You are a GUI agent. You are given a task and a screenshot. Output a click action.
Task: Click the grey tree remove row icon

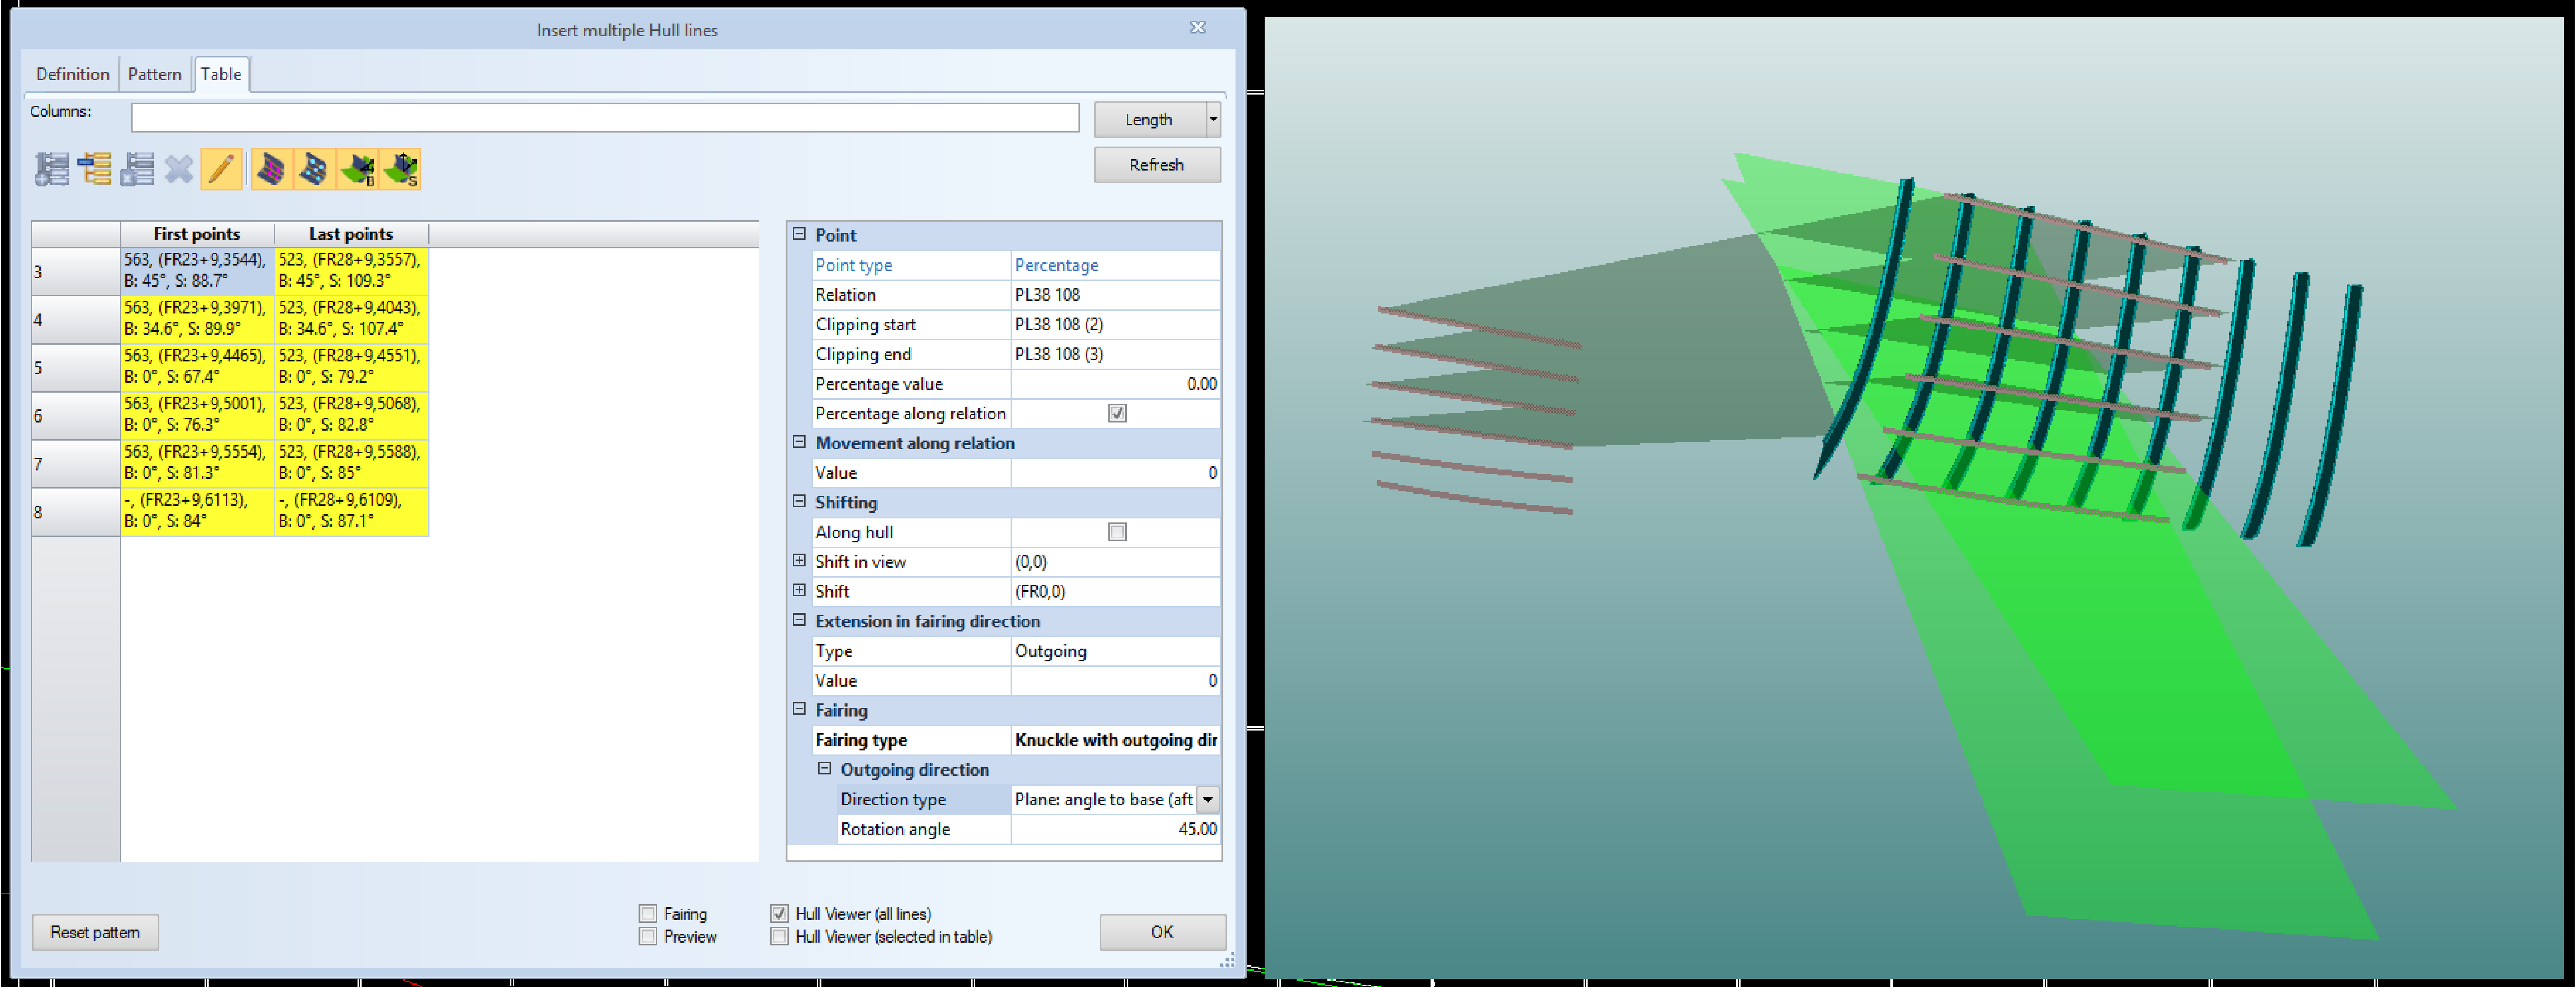coord(137,169)
